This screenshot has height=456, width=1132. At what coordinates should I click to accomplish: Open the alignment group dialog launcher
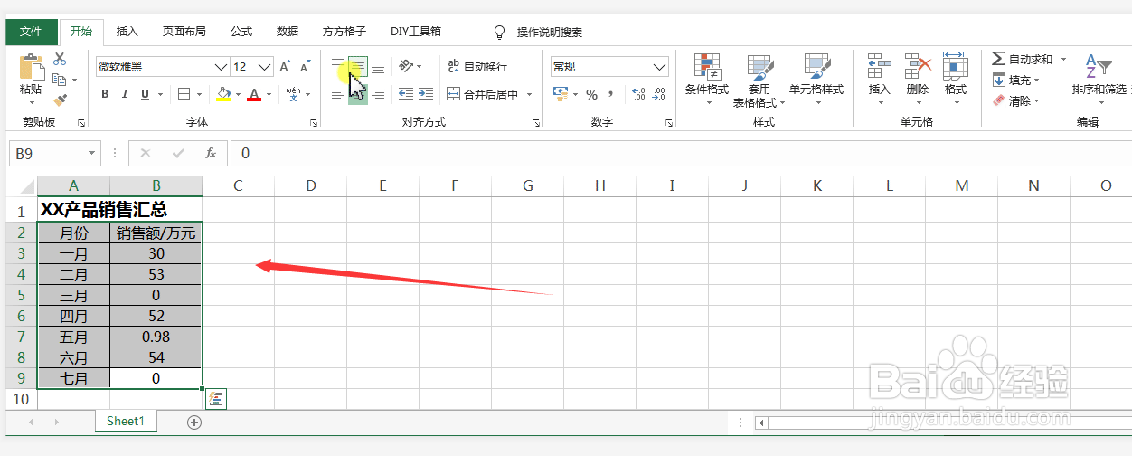pos(536,122)
